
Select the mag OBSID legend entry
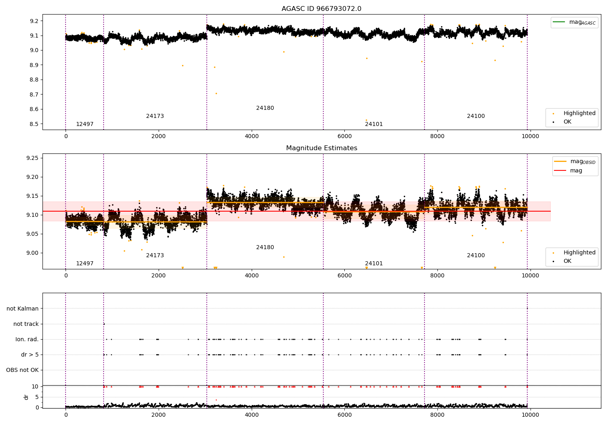point(583,162)
